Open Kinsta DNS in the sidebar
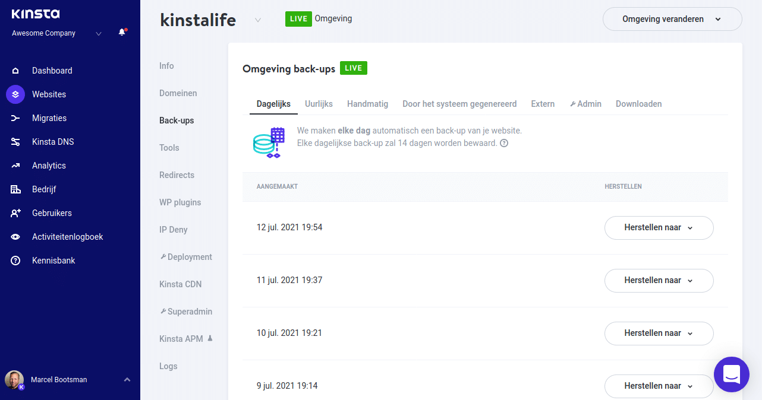 [x=53, y=142]
